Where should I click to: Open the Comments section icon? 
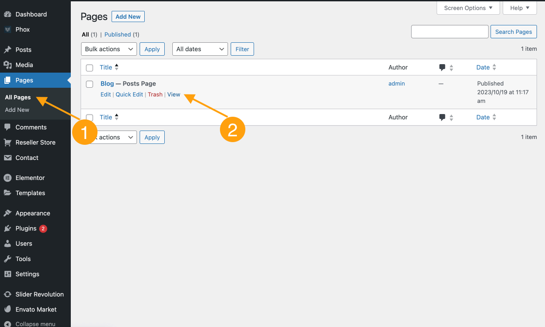pyautogui.click(x=9, y=127)
